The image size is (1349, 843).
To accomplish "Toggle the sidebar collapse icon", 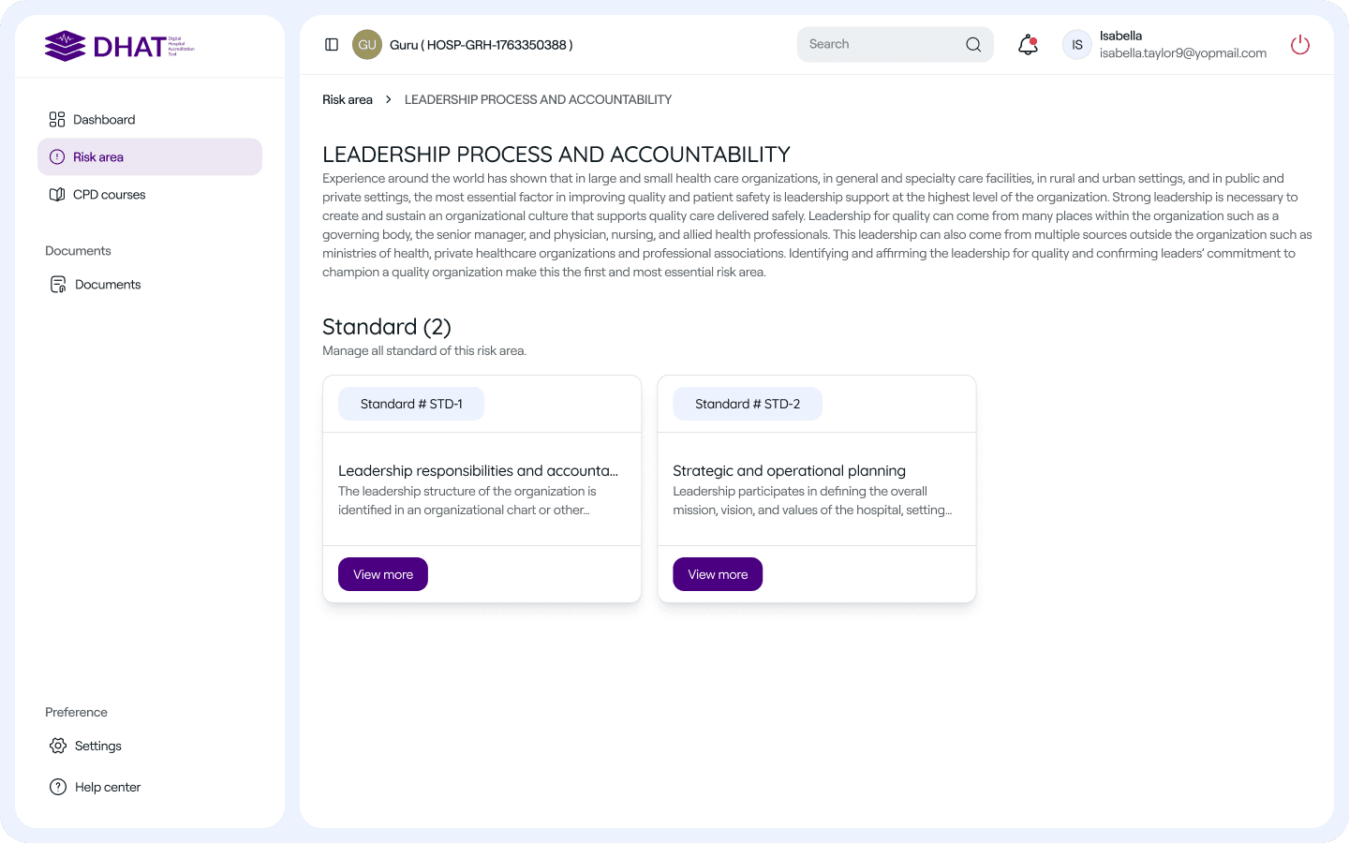I will point(332,45).
